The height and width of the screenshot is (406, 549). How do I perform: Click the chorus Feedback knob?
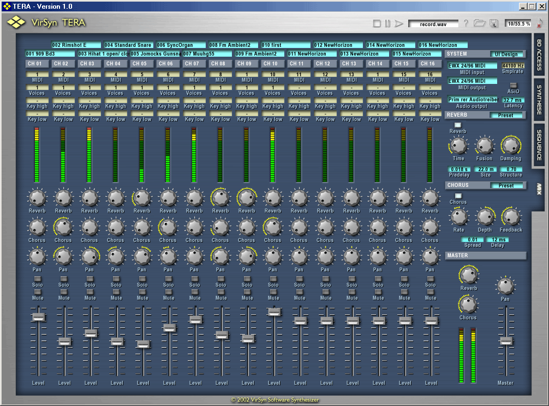pyautogui.click(x=511, y=217)
